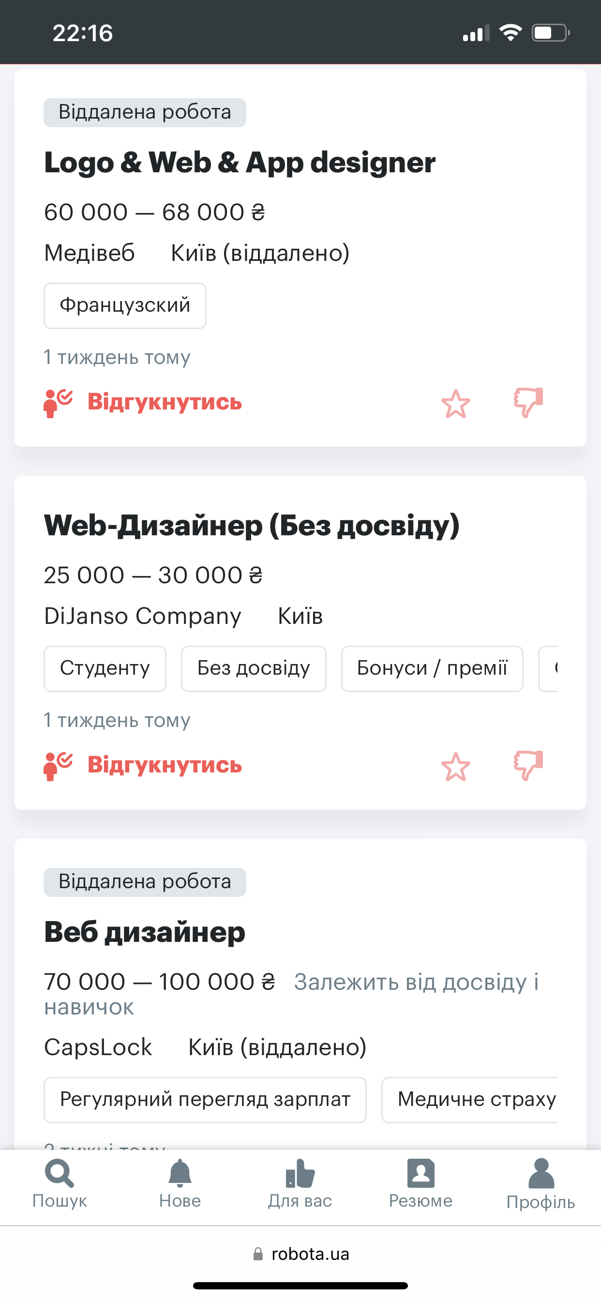Open the Нове notifications bell
The height and width of the screenshot is (1301, 601).
[x=180, y=1183]
